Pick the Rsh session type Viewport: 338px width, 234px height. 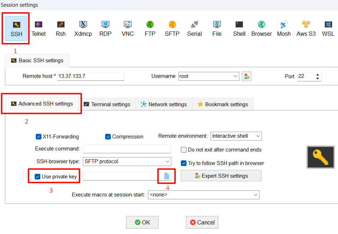61,28
